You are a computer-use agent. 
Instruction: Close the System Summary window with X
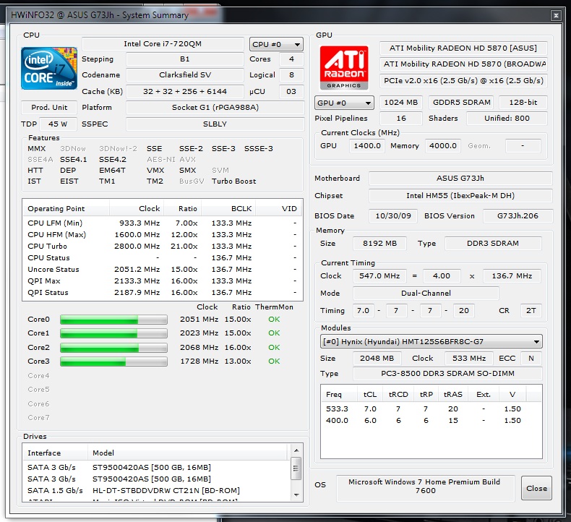click(x=554, y=14)
